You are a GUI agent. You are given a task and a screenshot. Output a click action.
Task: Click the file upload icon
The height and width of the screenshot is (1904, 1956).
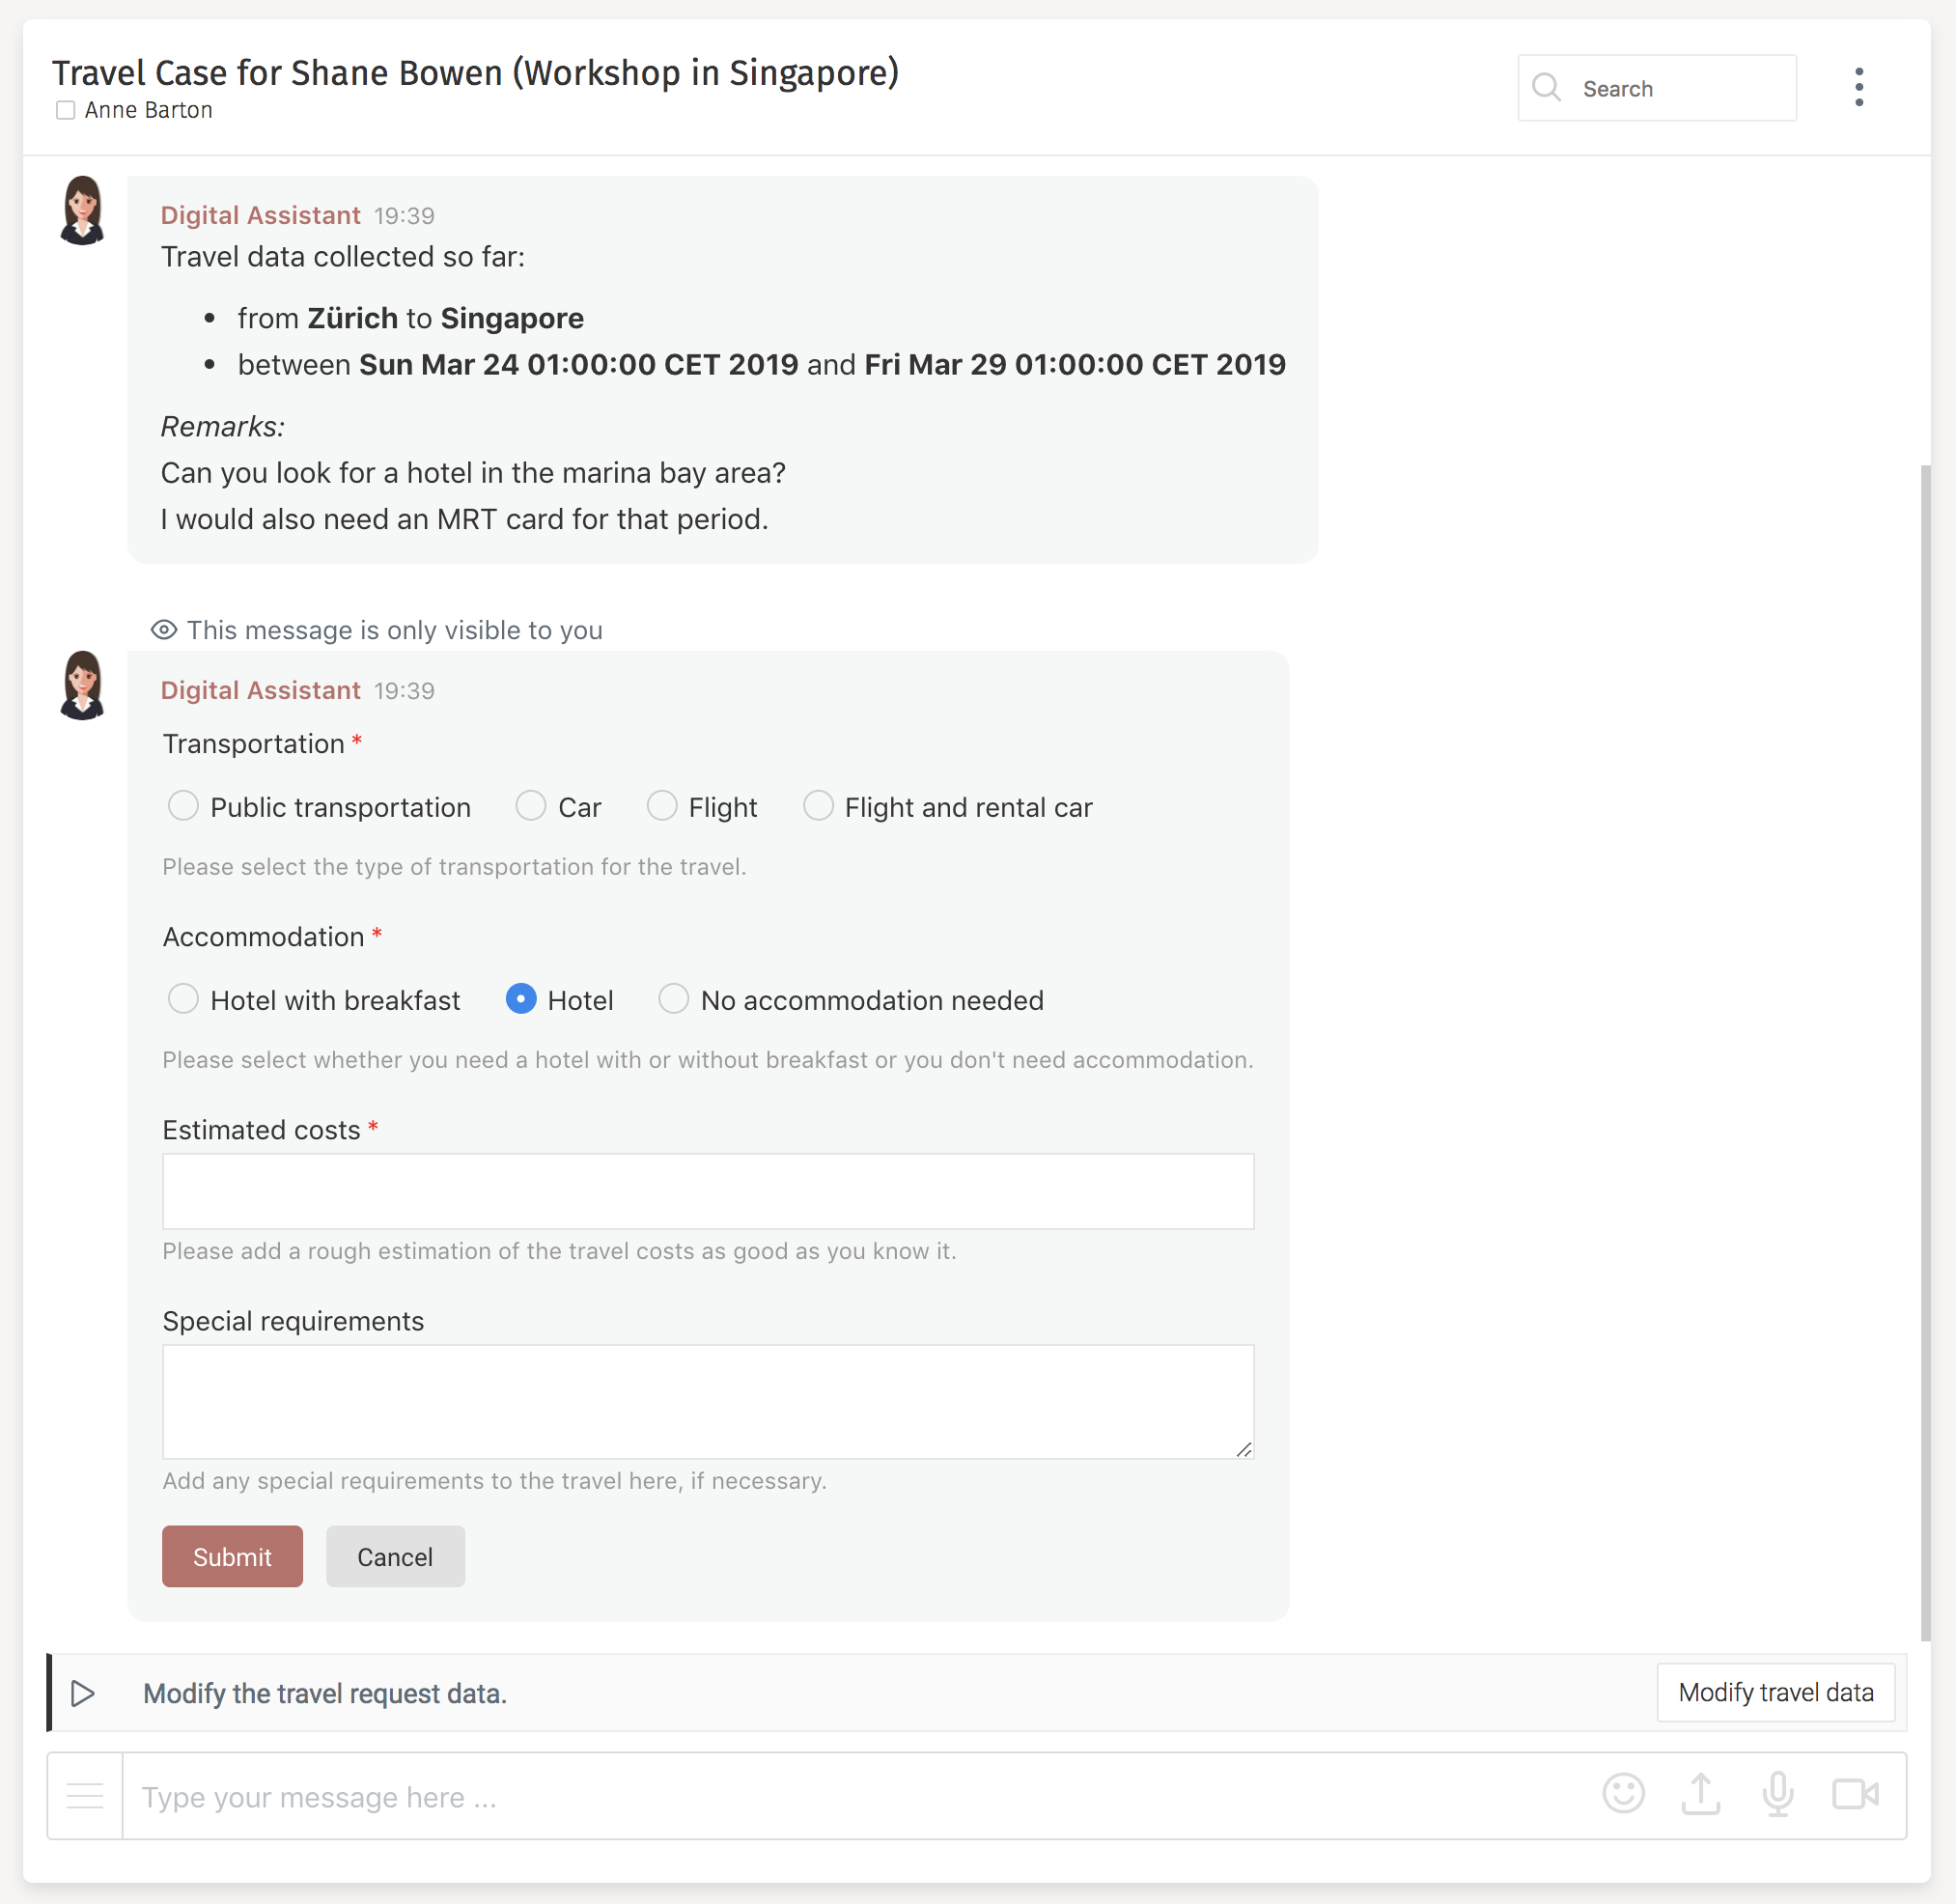tap(1701, 1795)
